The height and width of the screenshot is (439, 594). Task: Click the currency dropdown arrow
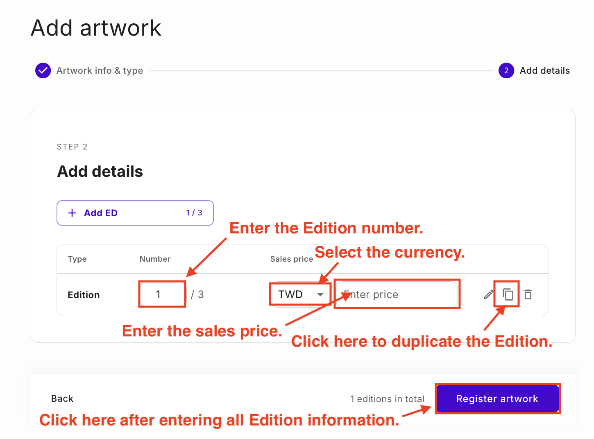click(x=320, y=295)
